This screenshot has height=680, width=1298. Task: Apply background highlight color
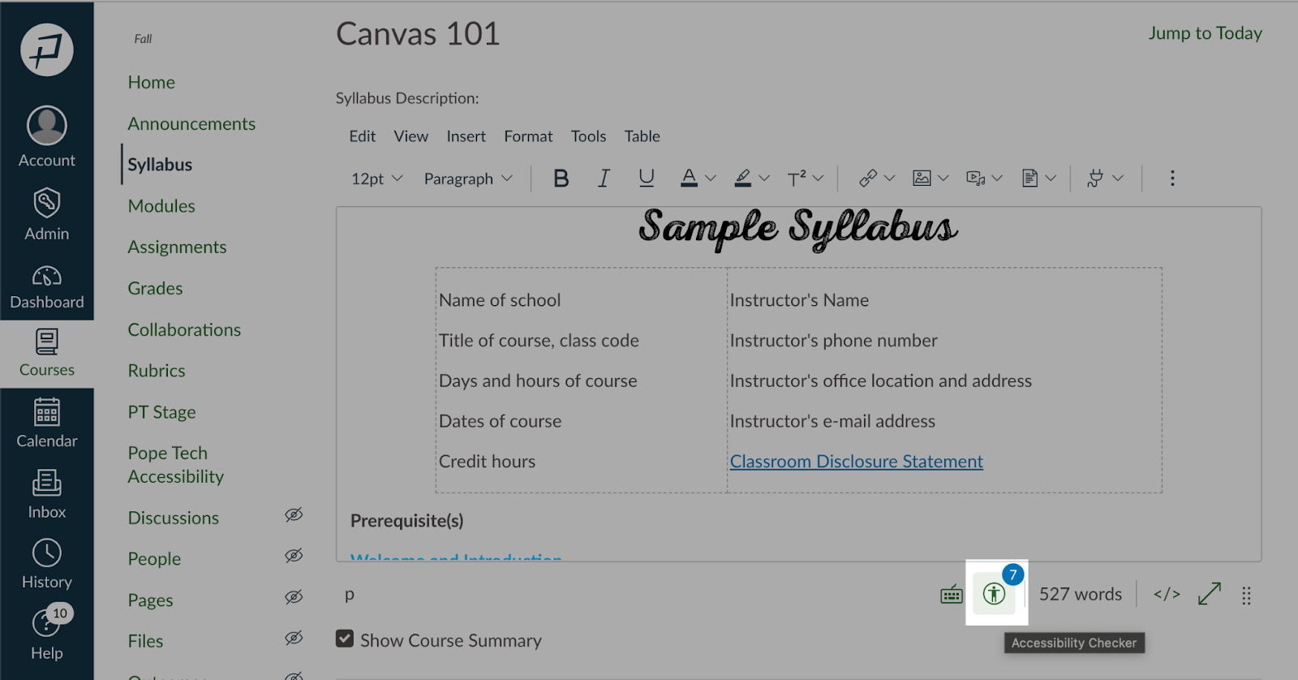point(743,179)
